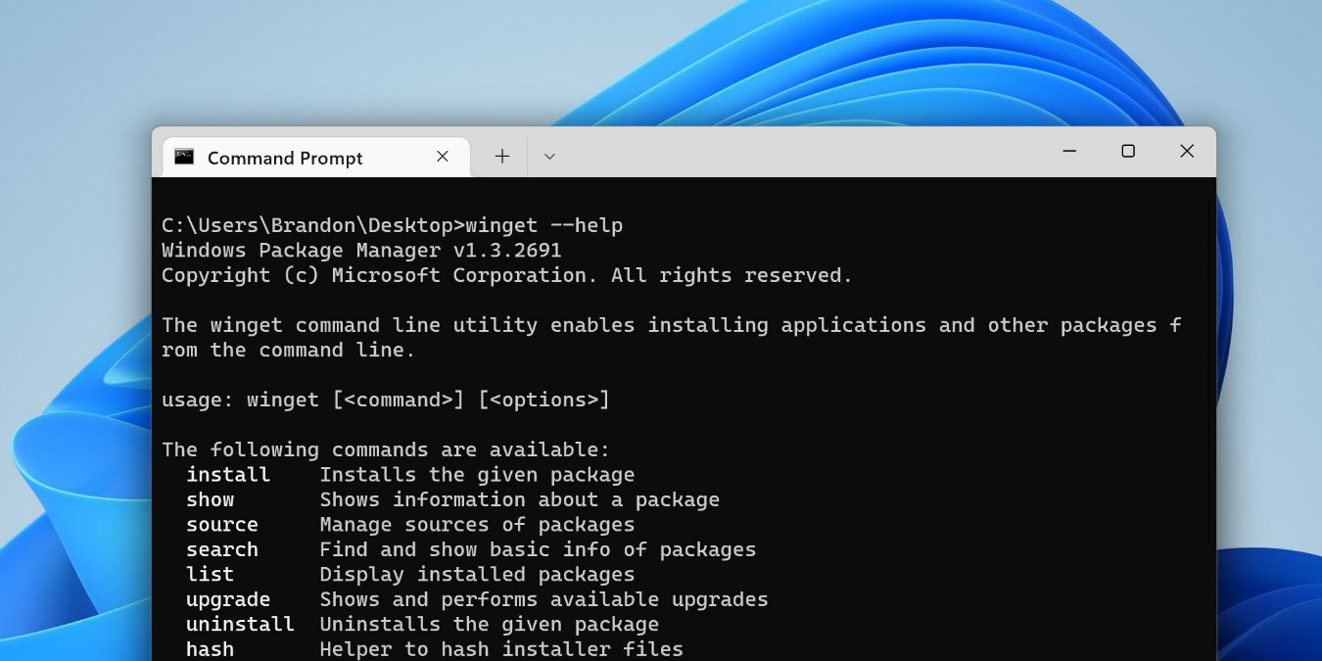Select the 'install' command text in the output
The width and height of the screenshot is (1322, 661).
228,475
